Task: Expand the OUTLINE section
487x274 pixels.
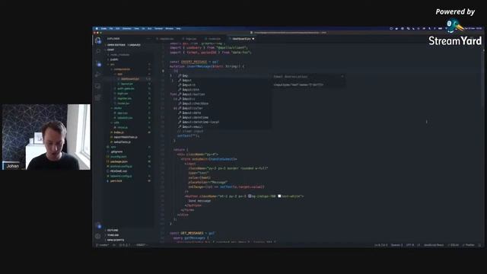Action: tap(113, 230)
